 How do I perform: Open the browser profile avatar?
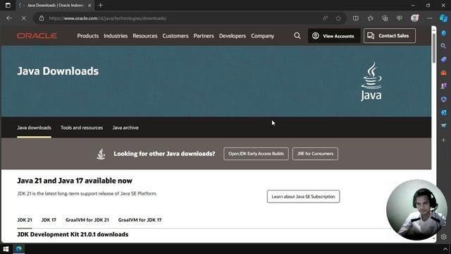(414, 18)
